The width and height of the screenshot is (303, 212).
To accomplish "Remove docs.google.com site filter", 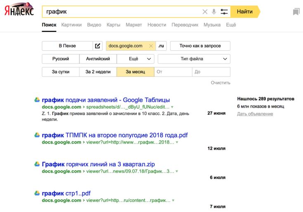I will (x=151, y=46).
